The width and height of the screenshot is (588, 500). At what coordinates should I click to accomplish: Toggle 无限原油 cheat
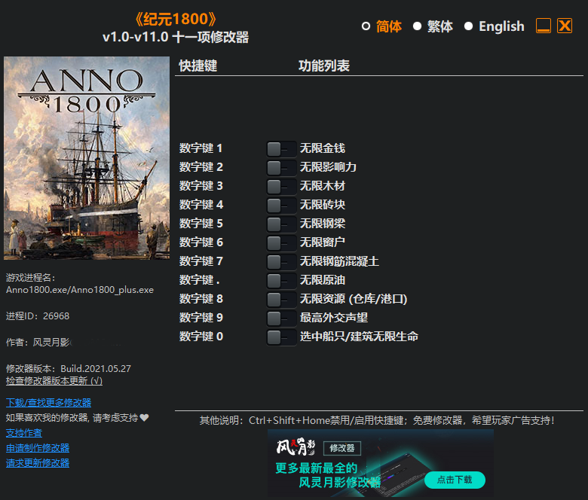281,280
